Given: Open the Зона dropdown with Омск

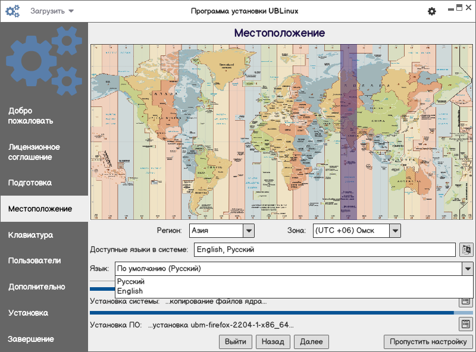Looking at the screenshot, I should point(394,231).
